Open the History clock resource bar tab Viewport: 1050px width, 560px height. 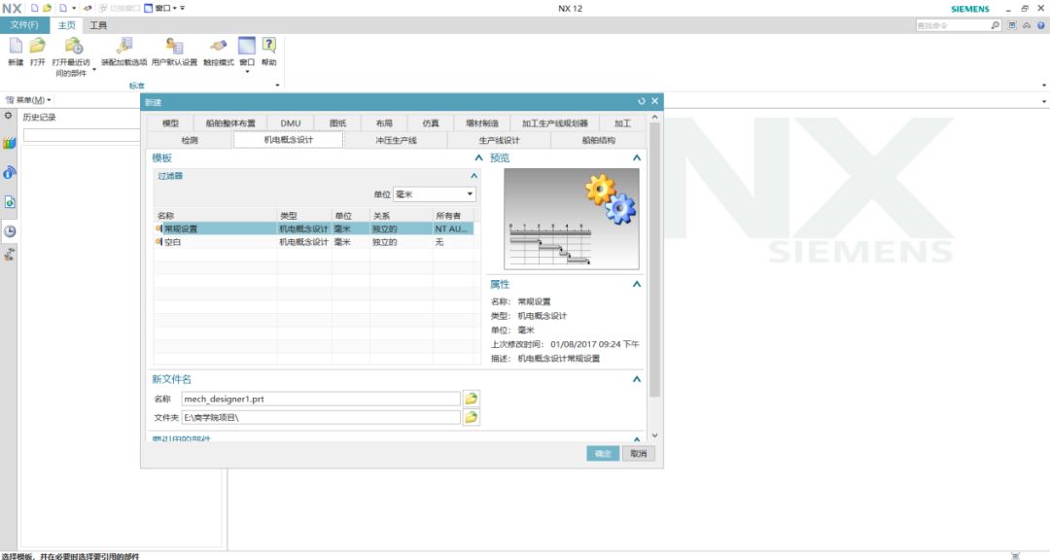pos(10,231)
